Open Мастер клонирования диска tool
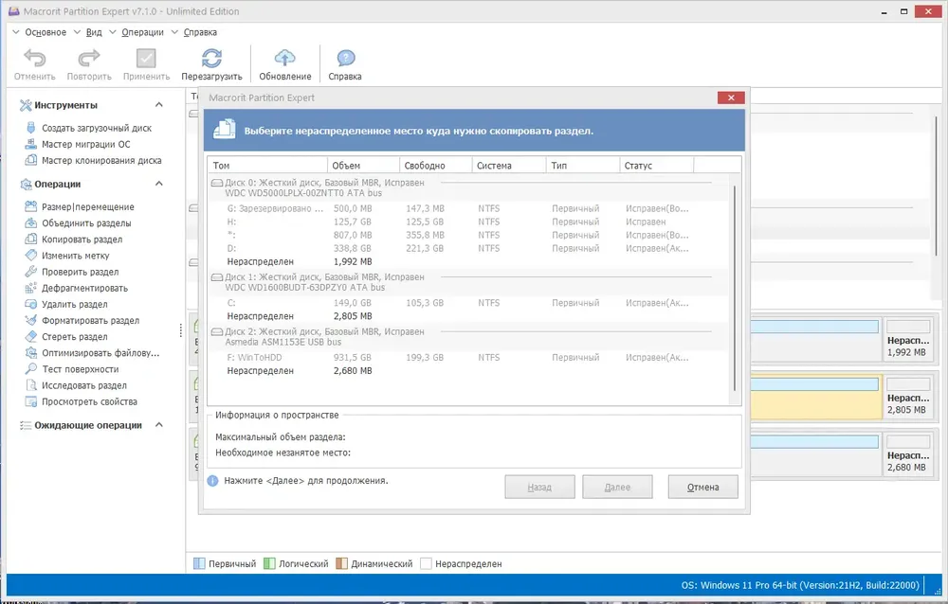Screen dimensions: 948x604 [101, 161]
